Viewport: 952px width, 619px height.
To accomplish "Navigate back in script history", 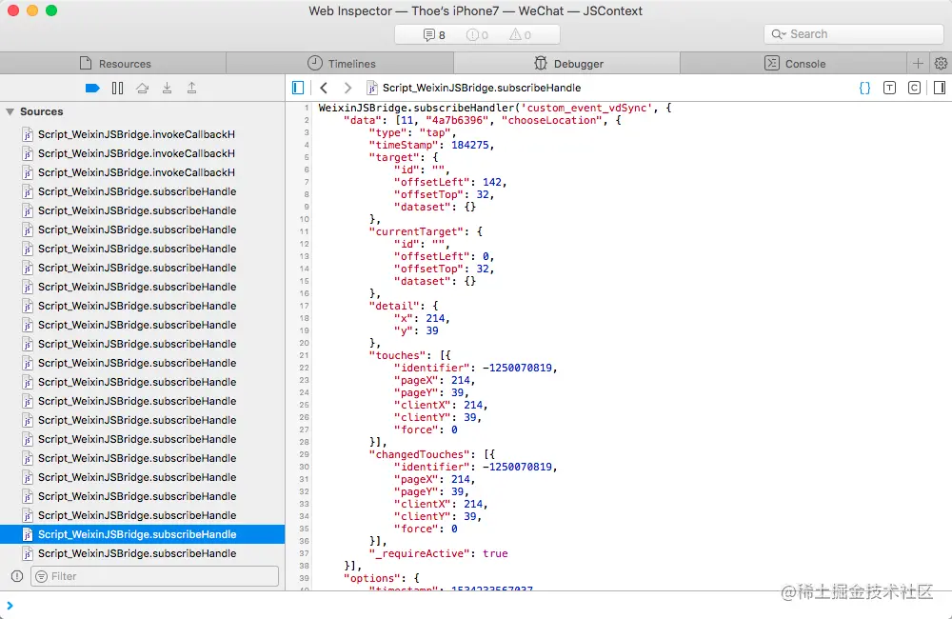I will click(x=324, y=88).
